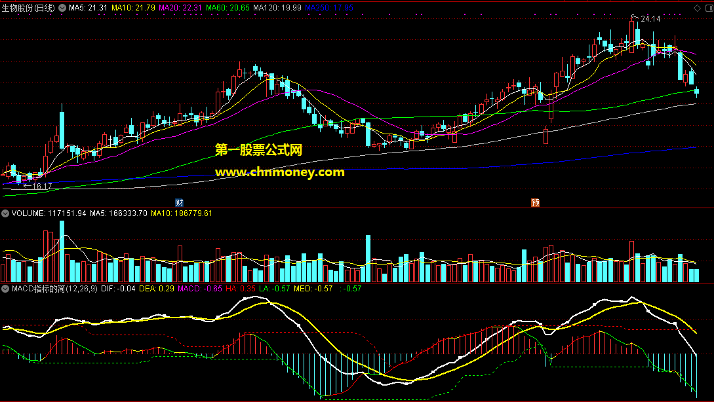The image size is (714, 402).
Task: Click the HA: 0.35 value
Action: tap(241, 289)
